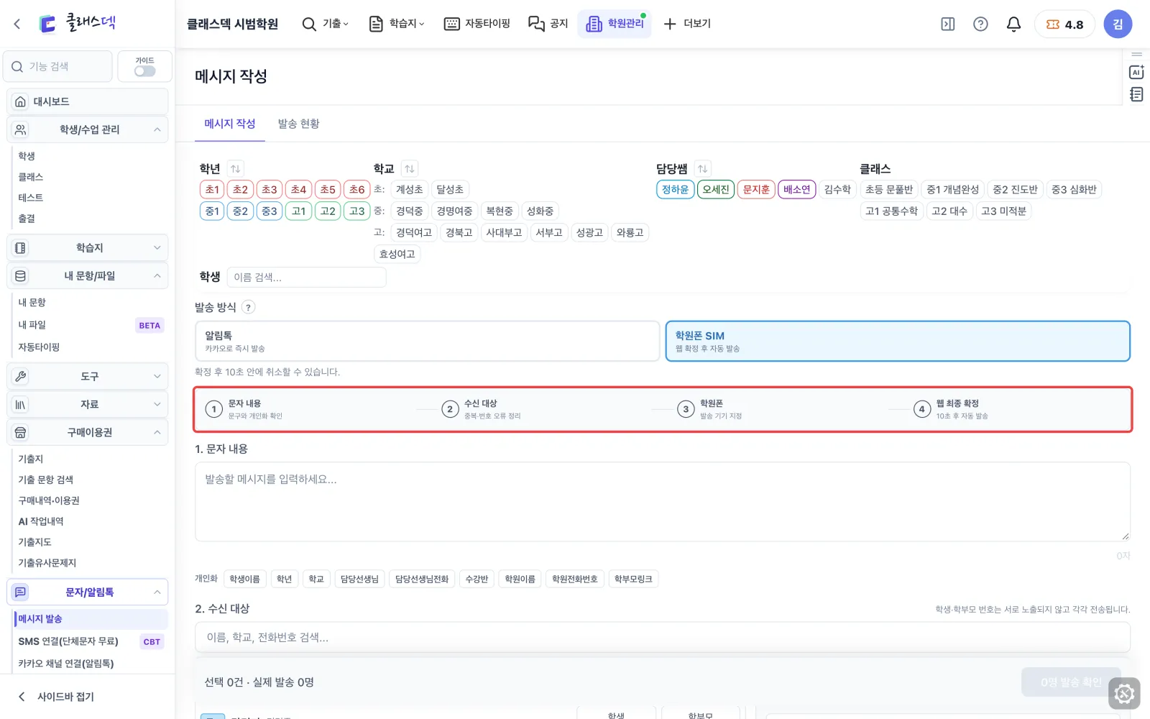
Task: Toggle the 중1 개념완성 class chip
Action: click(952, 190)
